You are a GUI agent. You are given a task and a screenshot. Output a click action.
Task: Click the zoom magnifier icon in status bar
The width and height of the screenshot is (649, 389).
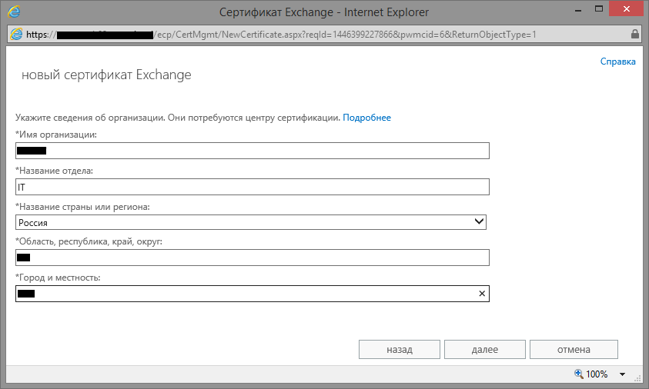(x=579, y=374)
